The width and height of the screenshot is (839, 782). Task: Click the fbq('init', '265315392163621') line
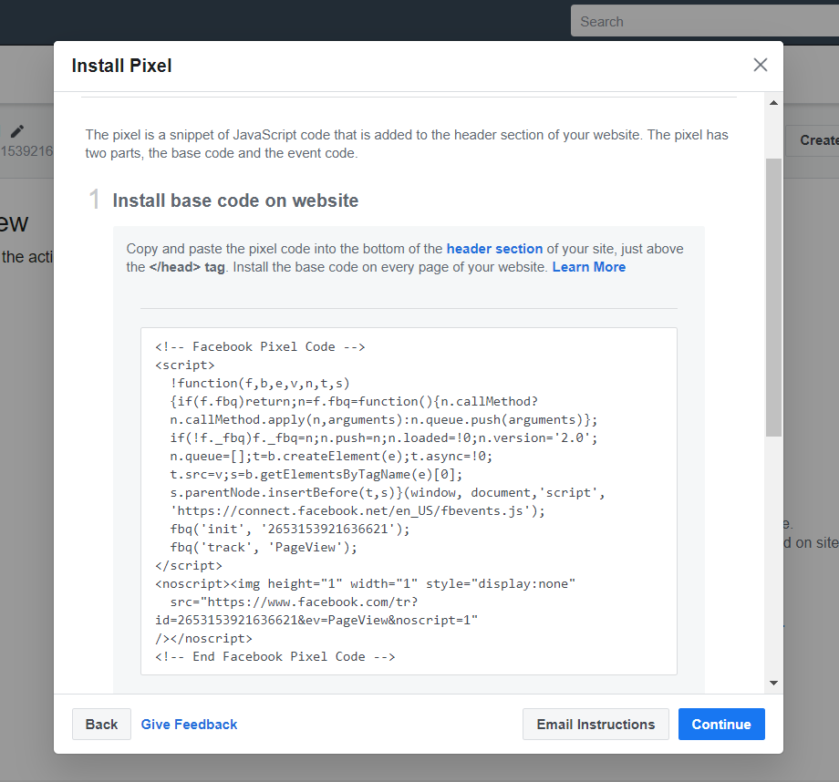(x=289, y=529)
